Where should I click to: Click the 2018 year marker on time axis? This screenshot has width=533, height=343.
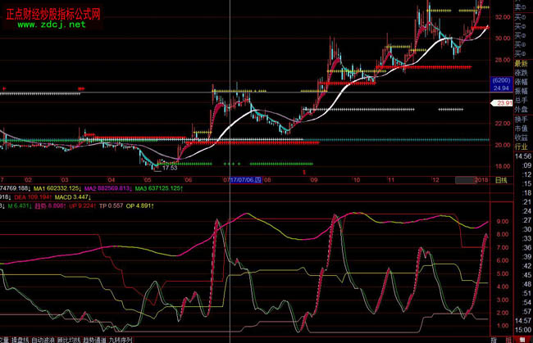[x=477, y=178]
